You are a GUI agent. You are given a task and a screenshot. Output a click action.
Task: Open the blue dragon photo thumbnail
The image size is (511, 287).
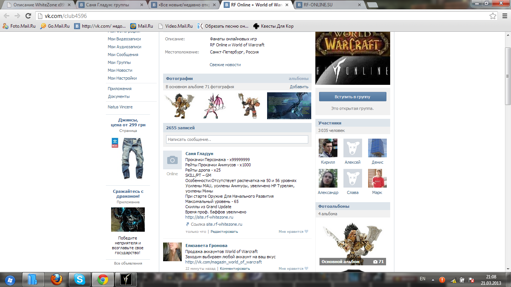[x=289, y=106]
